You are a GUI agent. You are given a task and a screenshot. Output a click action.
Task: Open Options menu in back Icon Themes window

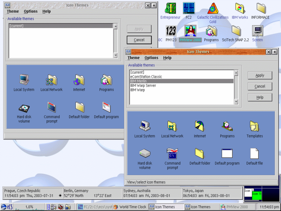(31, 11)
